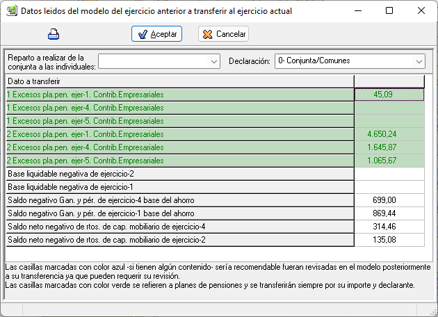Click the empty value cell for '1 Excesos ejer-4'
This screenshot has height=317, width=438.
[x=389, y=108]
